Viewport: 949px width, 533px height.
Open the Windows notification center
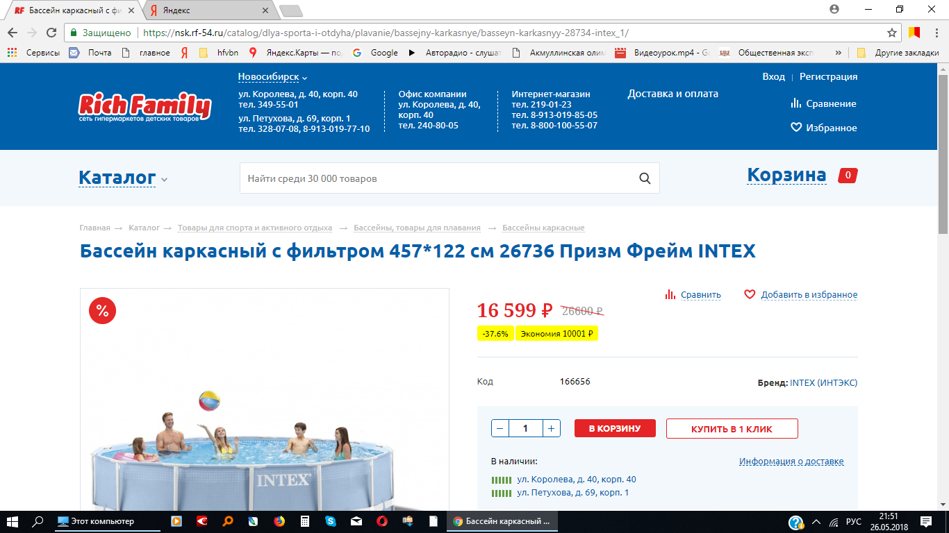925,521
